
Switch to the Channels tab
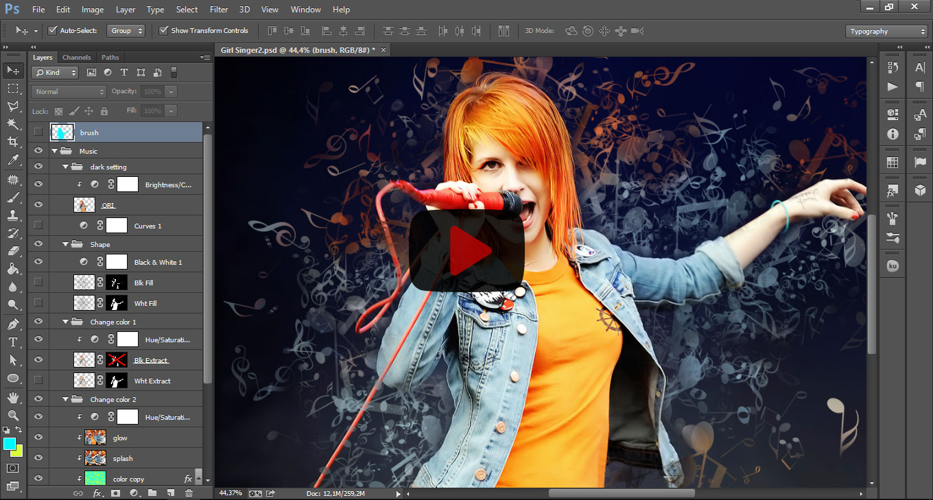point(76,57)
